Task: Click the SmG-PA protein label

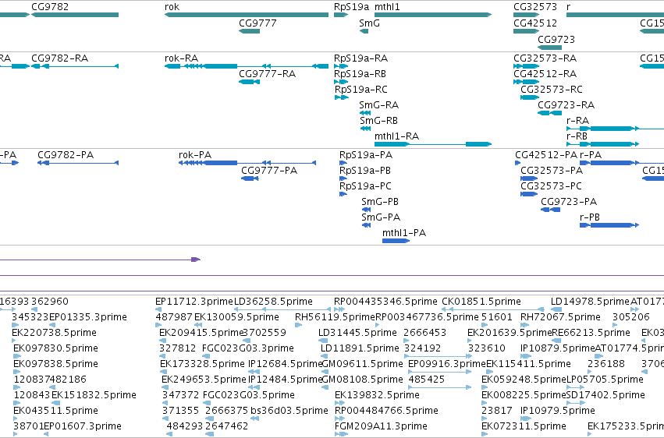Action: [381, 217]
